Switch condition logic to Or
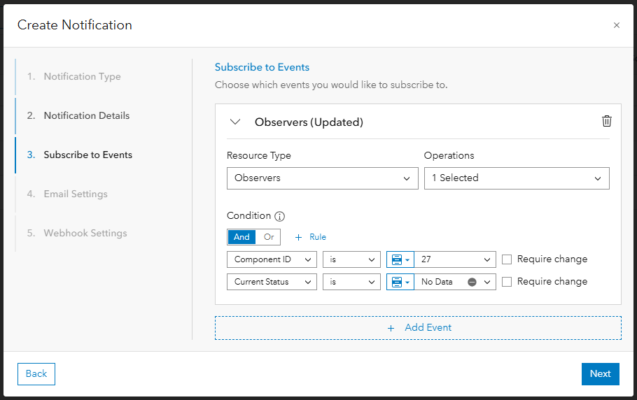 tap(269, 237)
